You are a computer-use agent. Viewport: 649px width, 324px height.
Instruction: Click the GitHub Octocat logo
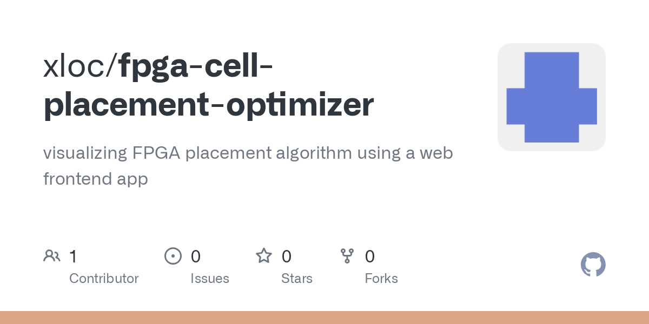click(x=593, y=265)
